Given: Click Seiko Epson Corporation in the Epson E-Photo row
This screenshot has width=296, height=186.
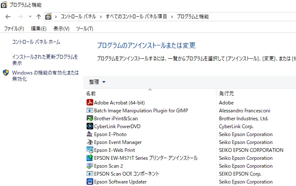Looking at the screenshot, I should (x=246, y=134).
